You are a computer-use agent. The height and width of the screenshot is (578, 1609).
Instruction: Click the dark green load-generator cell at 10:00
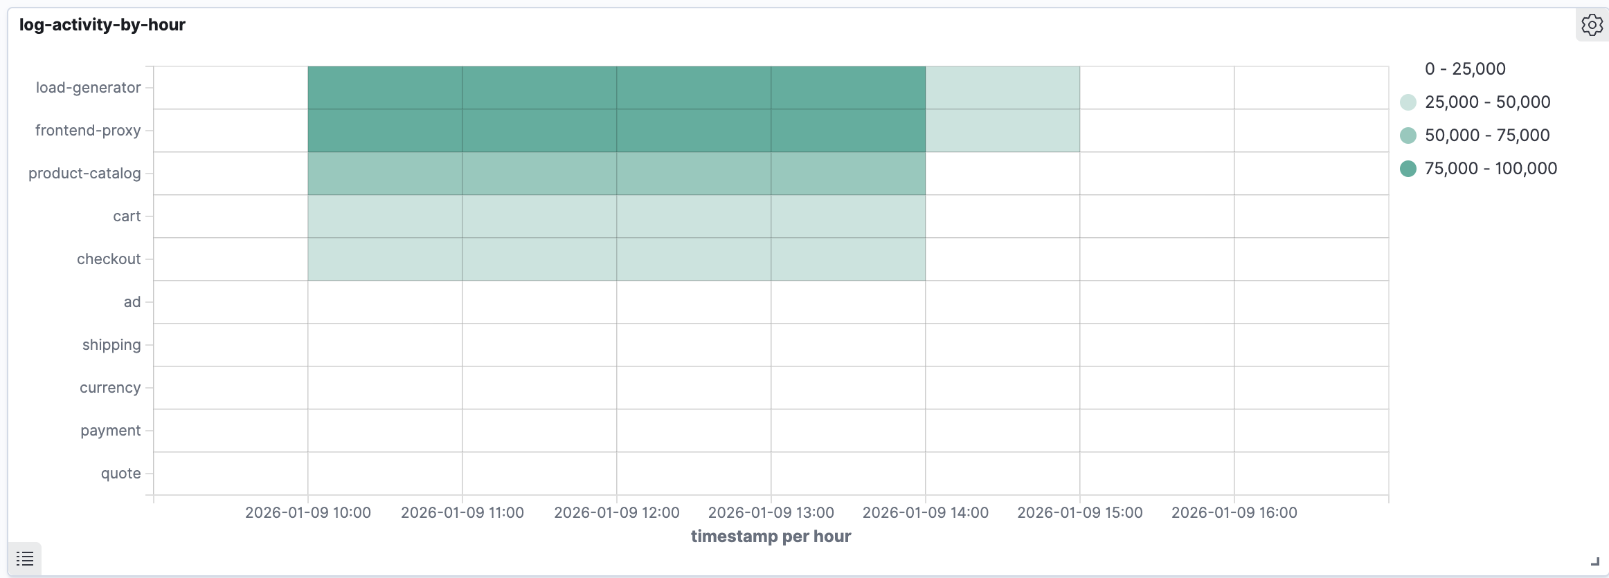point(384,87)
